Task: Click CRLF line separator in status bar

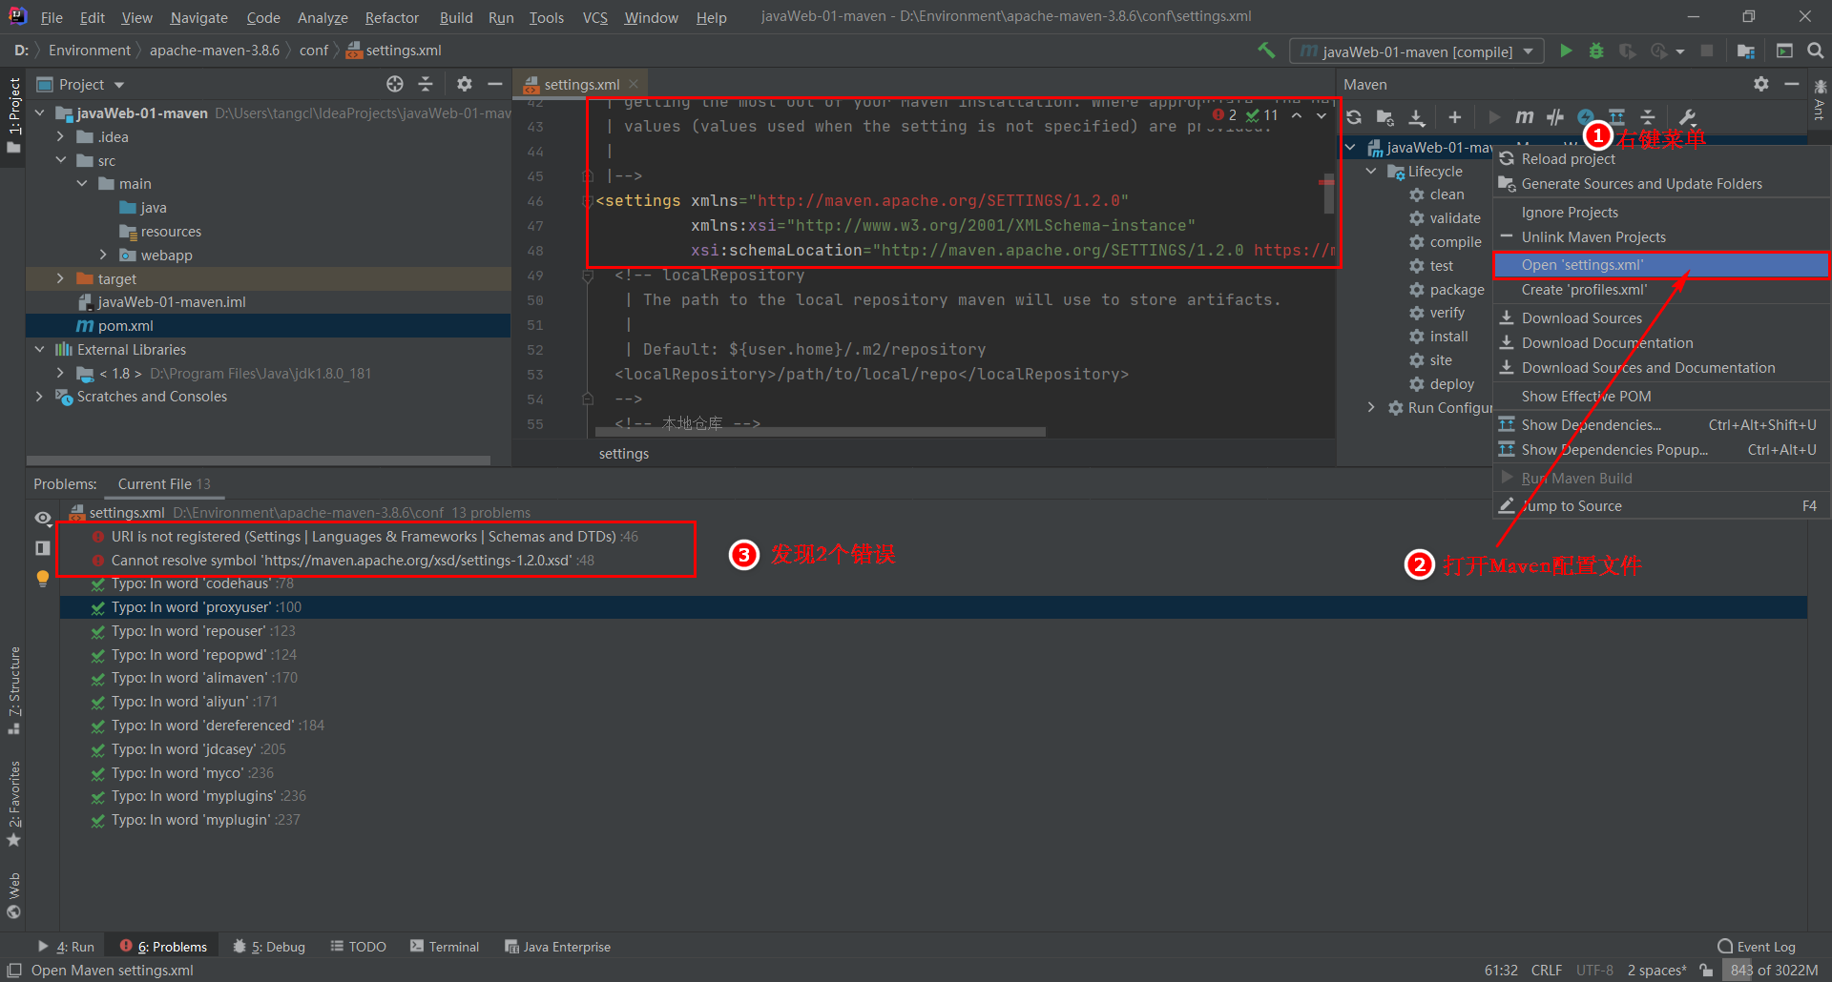Action: coord(1546,970)
